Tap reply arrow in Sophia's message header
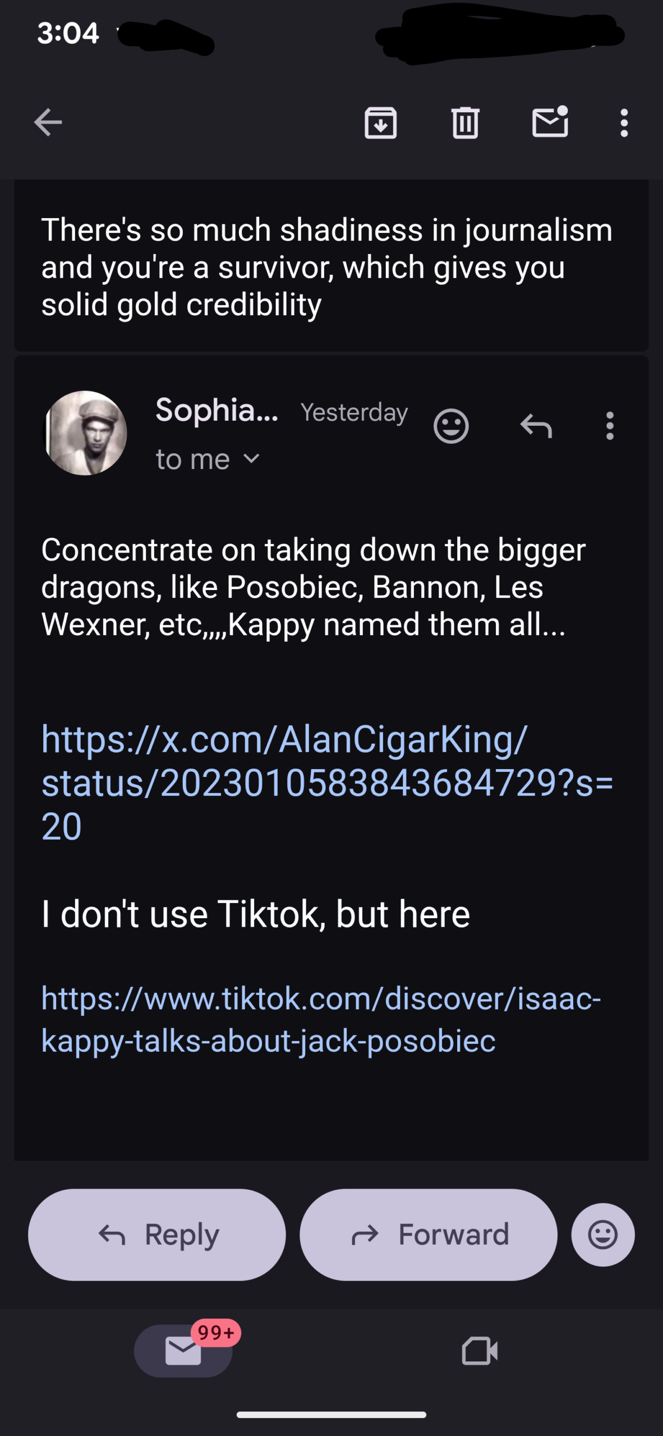Image resolution: width=663 pixels, height=1436 pixels. (536, 426)
